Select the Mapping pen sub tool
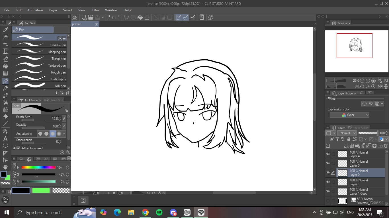This screenshot has width=389, height=218. (39, 52)
